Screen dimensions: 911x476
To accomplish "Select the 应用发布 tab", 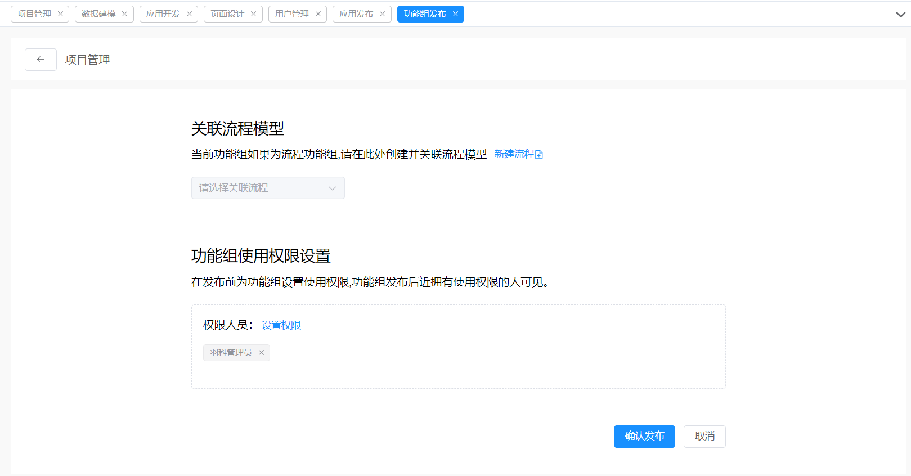I will click(x=356, y=14).
